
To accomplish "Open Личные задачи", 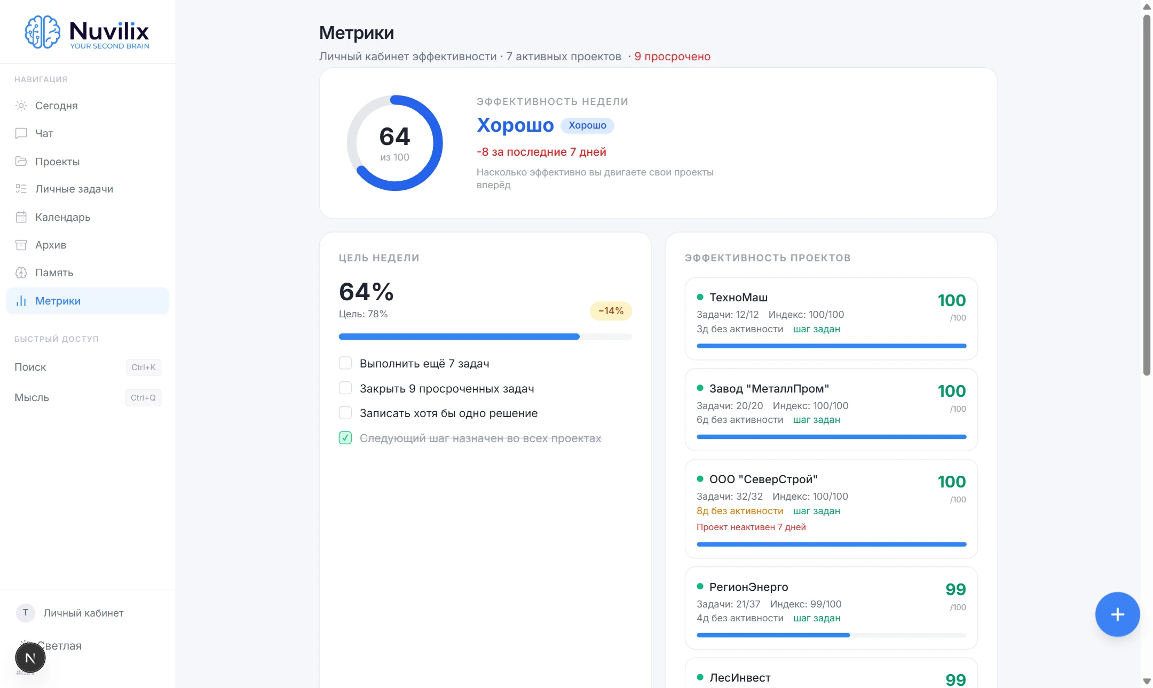I will 88,189.
